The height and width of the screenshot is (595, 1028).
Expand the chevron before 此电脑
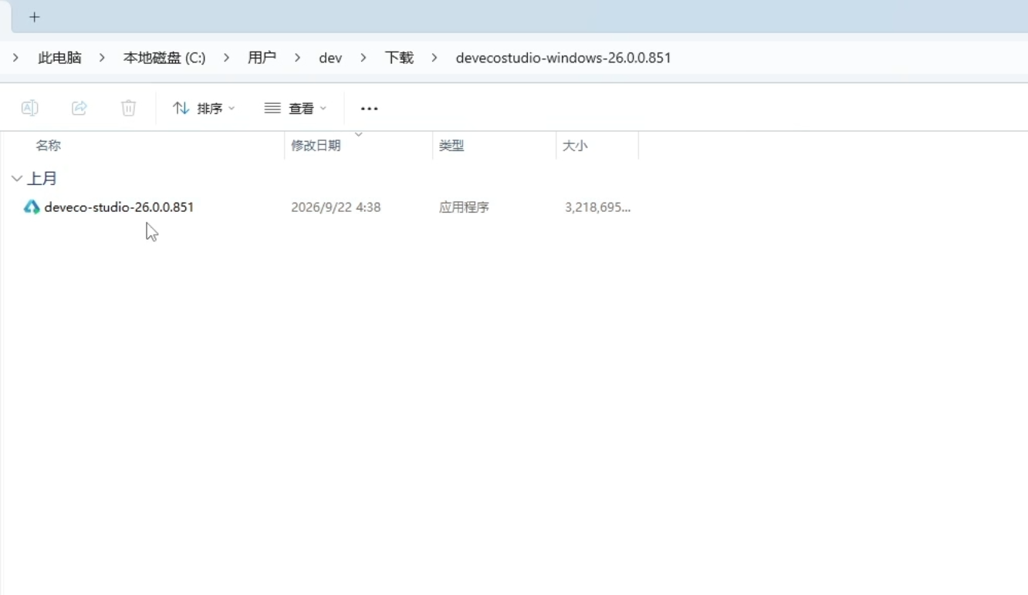pos(15,58)
